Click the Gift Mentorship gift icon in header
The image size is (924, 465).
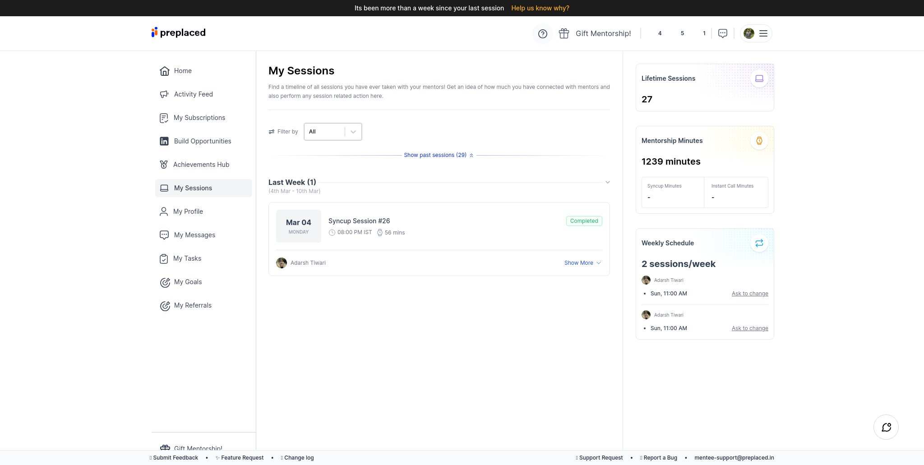pyautogui.click(x=564, y=34)
